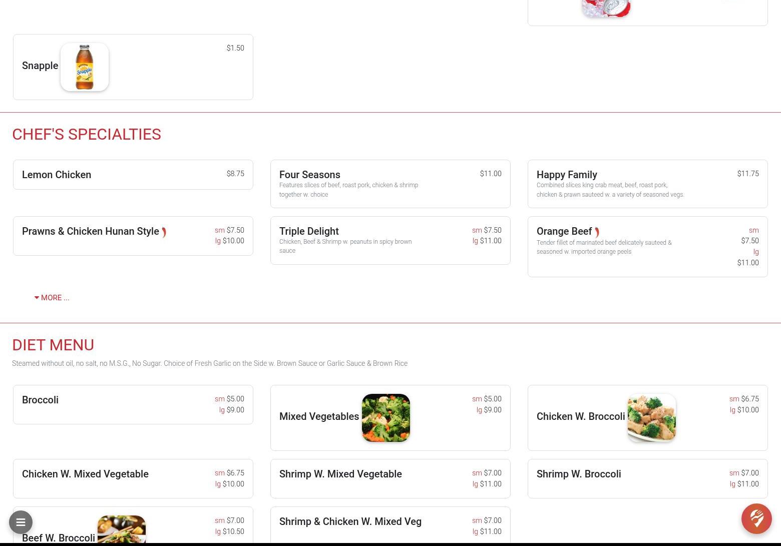Select Lemon Chicken

pos(133,175)
